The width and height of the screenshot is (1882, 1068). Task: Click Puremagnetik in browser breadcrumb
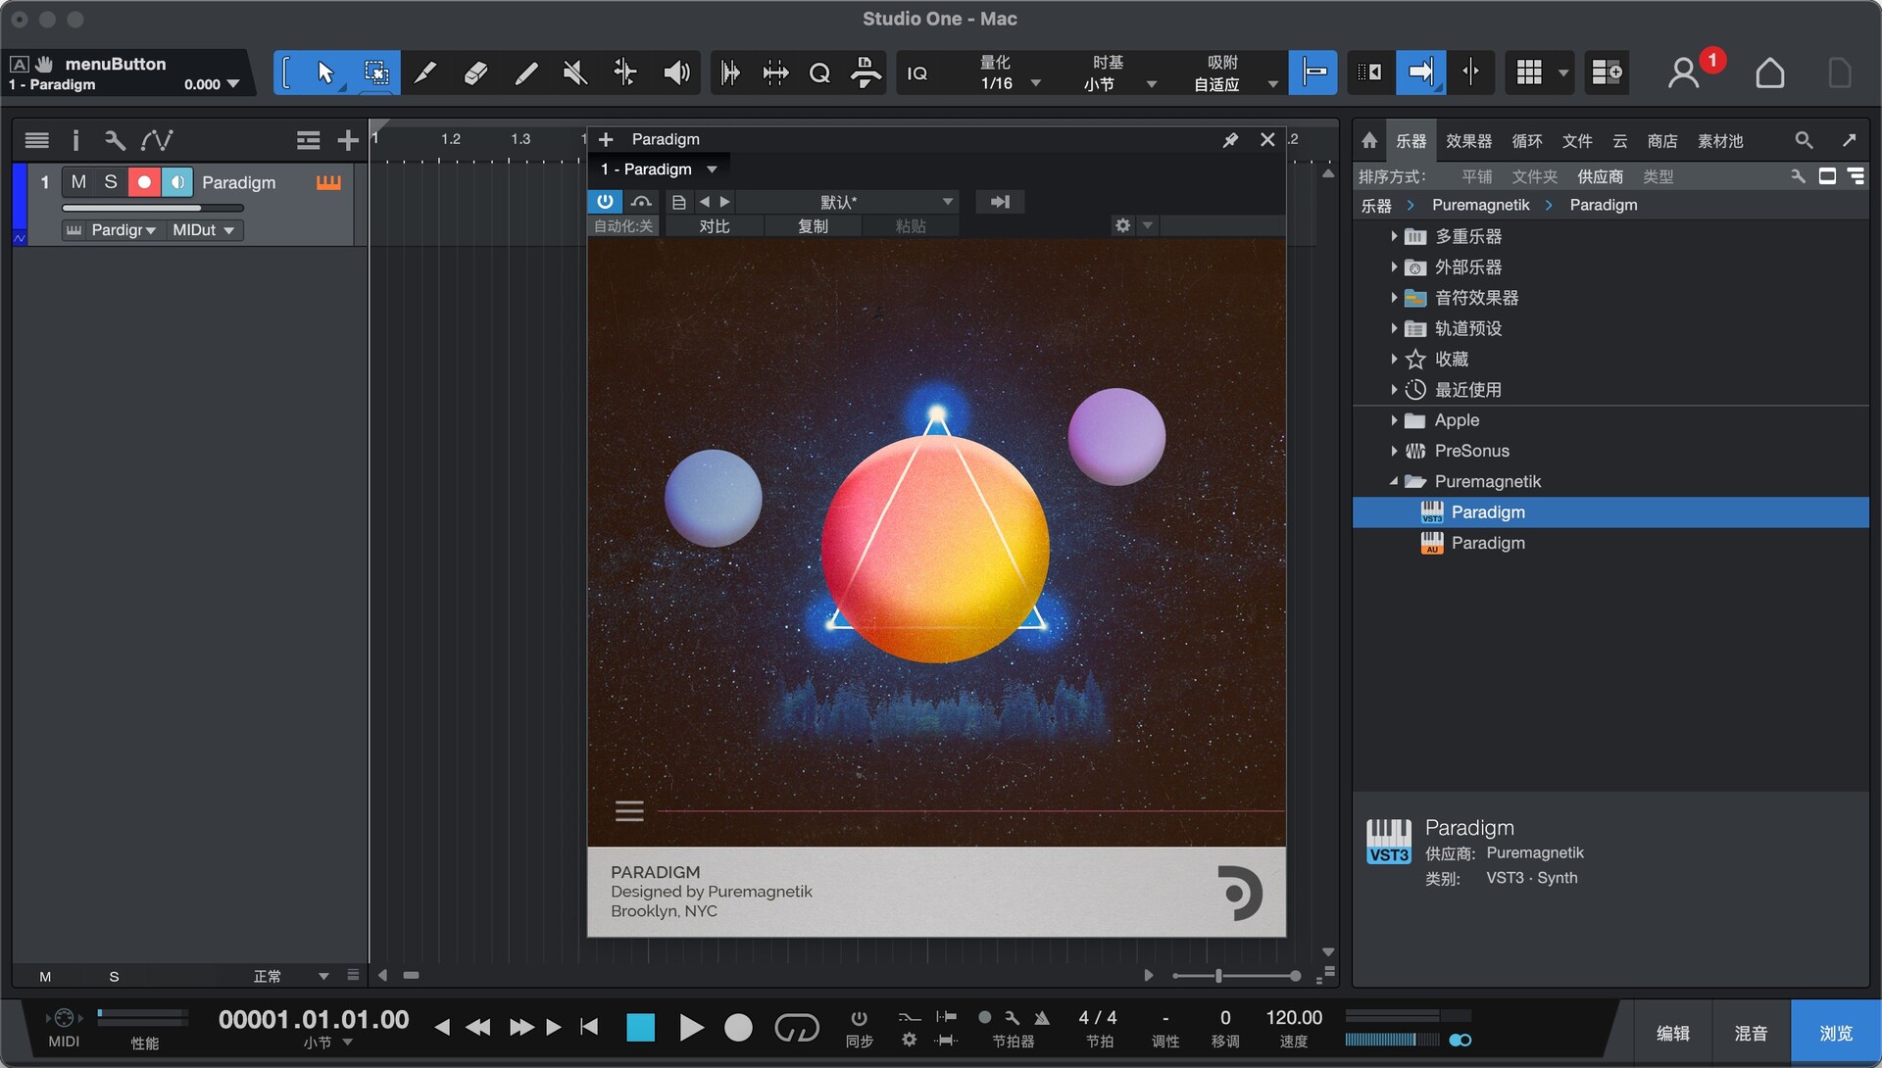pyautogui.click(x=1480, y=205)
